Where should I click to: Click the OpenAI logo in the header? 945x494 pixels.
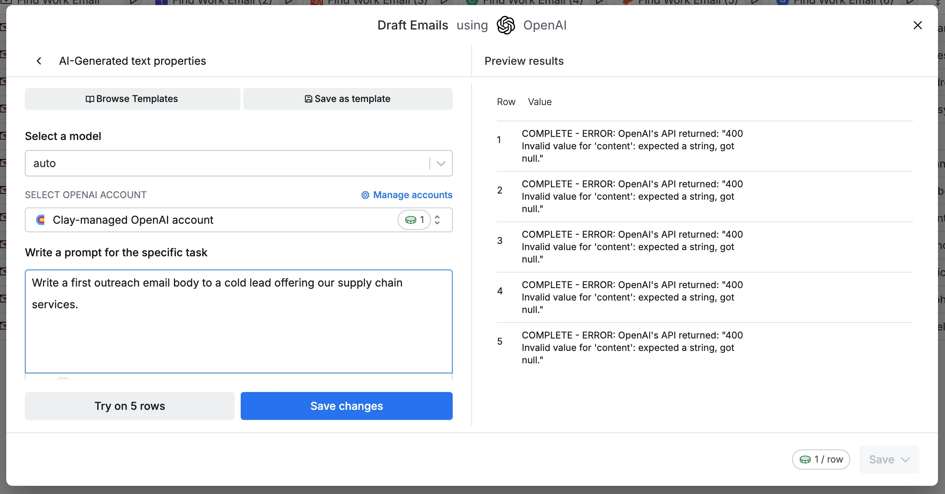tap(506, 25)
